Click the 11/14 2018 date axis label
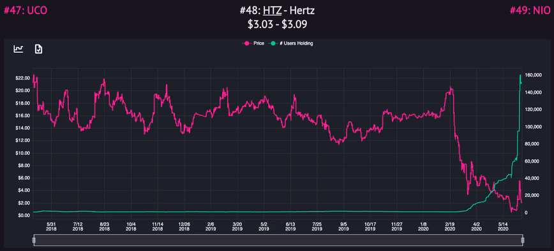The height and width of the screenshot is (251, 554). 158,226
